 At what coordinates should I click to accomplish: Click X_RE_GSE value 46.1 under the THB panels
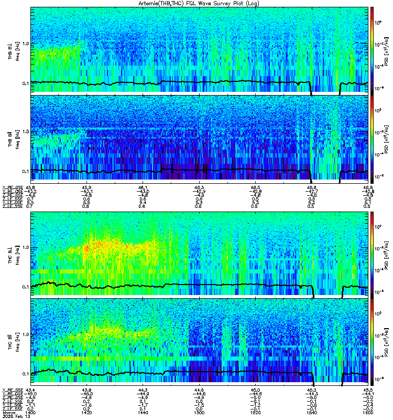(143, 187)
